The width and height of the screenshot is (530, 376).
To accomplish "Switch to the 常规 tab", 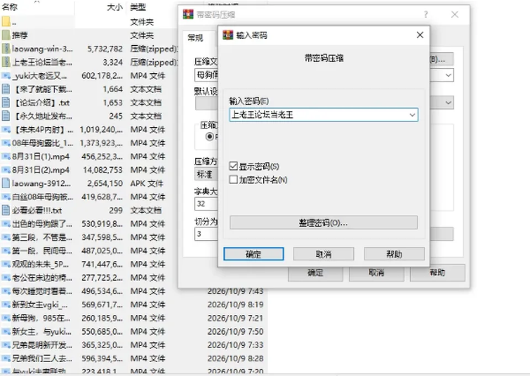I will pos(195,38).
